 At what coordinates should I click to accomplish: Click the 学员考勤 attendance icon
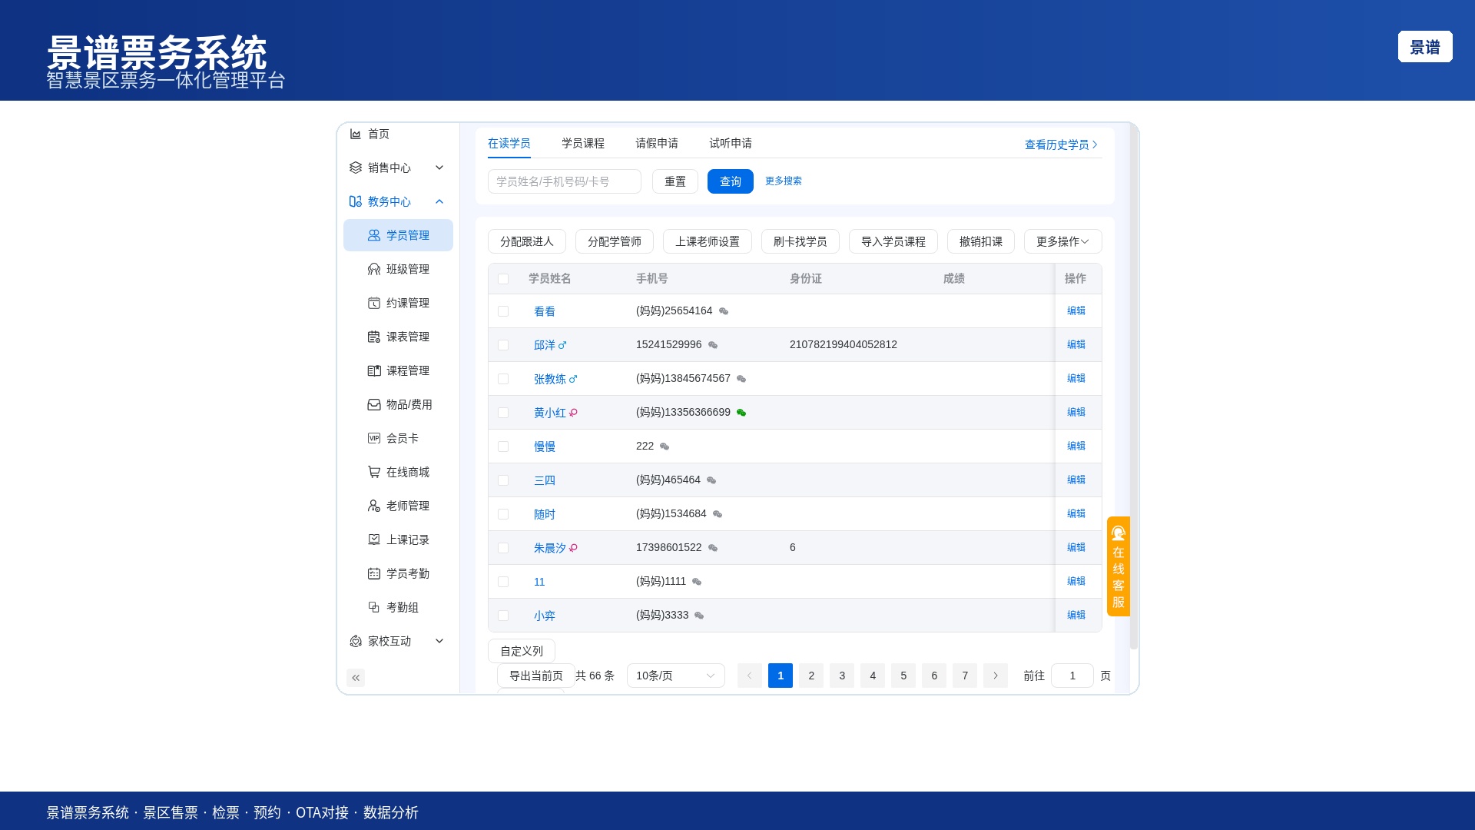click(x=374, y=573)
